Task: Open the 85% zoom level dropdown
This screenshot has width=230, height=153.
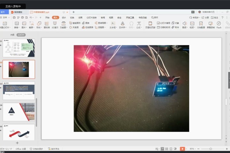Action: 193,149
